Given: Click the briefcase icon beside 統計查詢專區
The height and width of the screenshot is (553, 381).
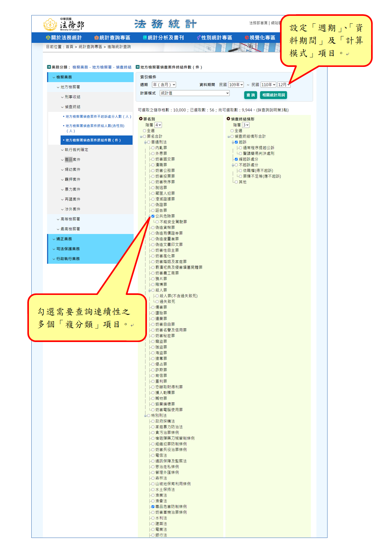Looking at the screenshot, I should pos(96,38).
